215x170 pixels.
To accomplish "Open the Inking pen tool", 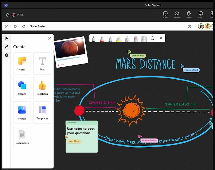I will (6, 47).
